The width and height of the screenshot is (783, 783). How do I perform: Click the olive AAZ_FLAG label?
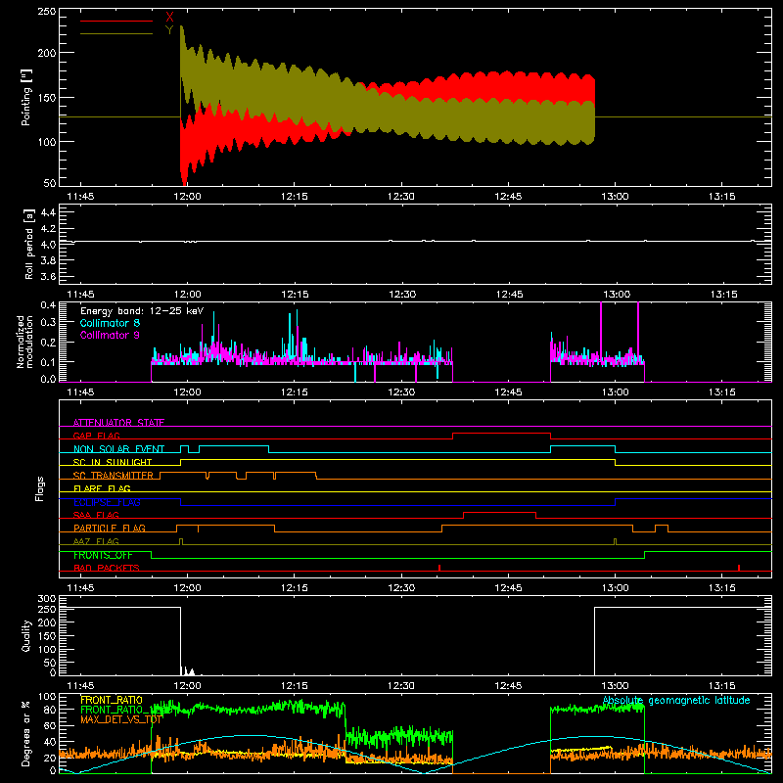click(96, 541)
